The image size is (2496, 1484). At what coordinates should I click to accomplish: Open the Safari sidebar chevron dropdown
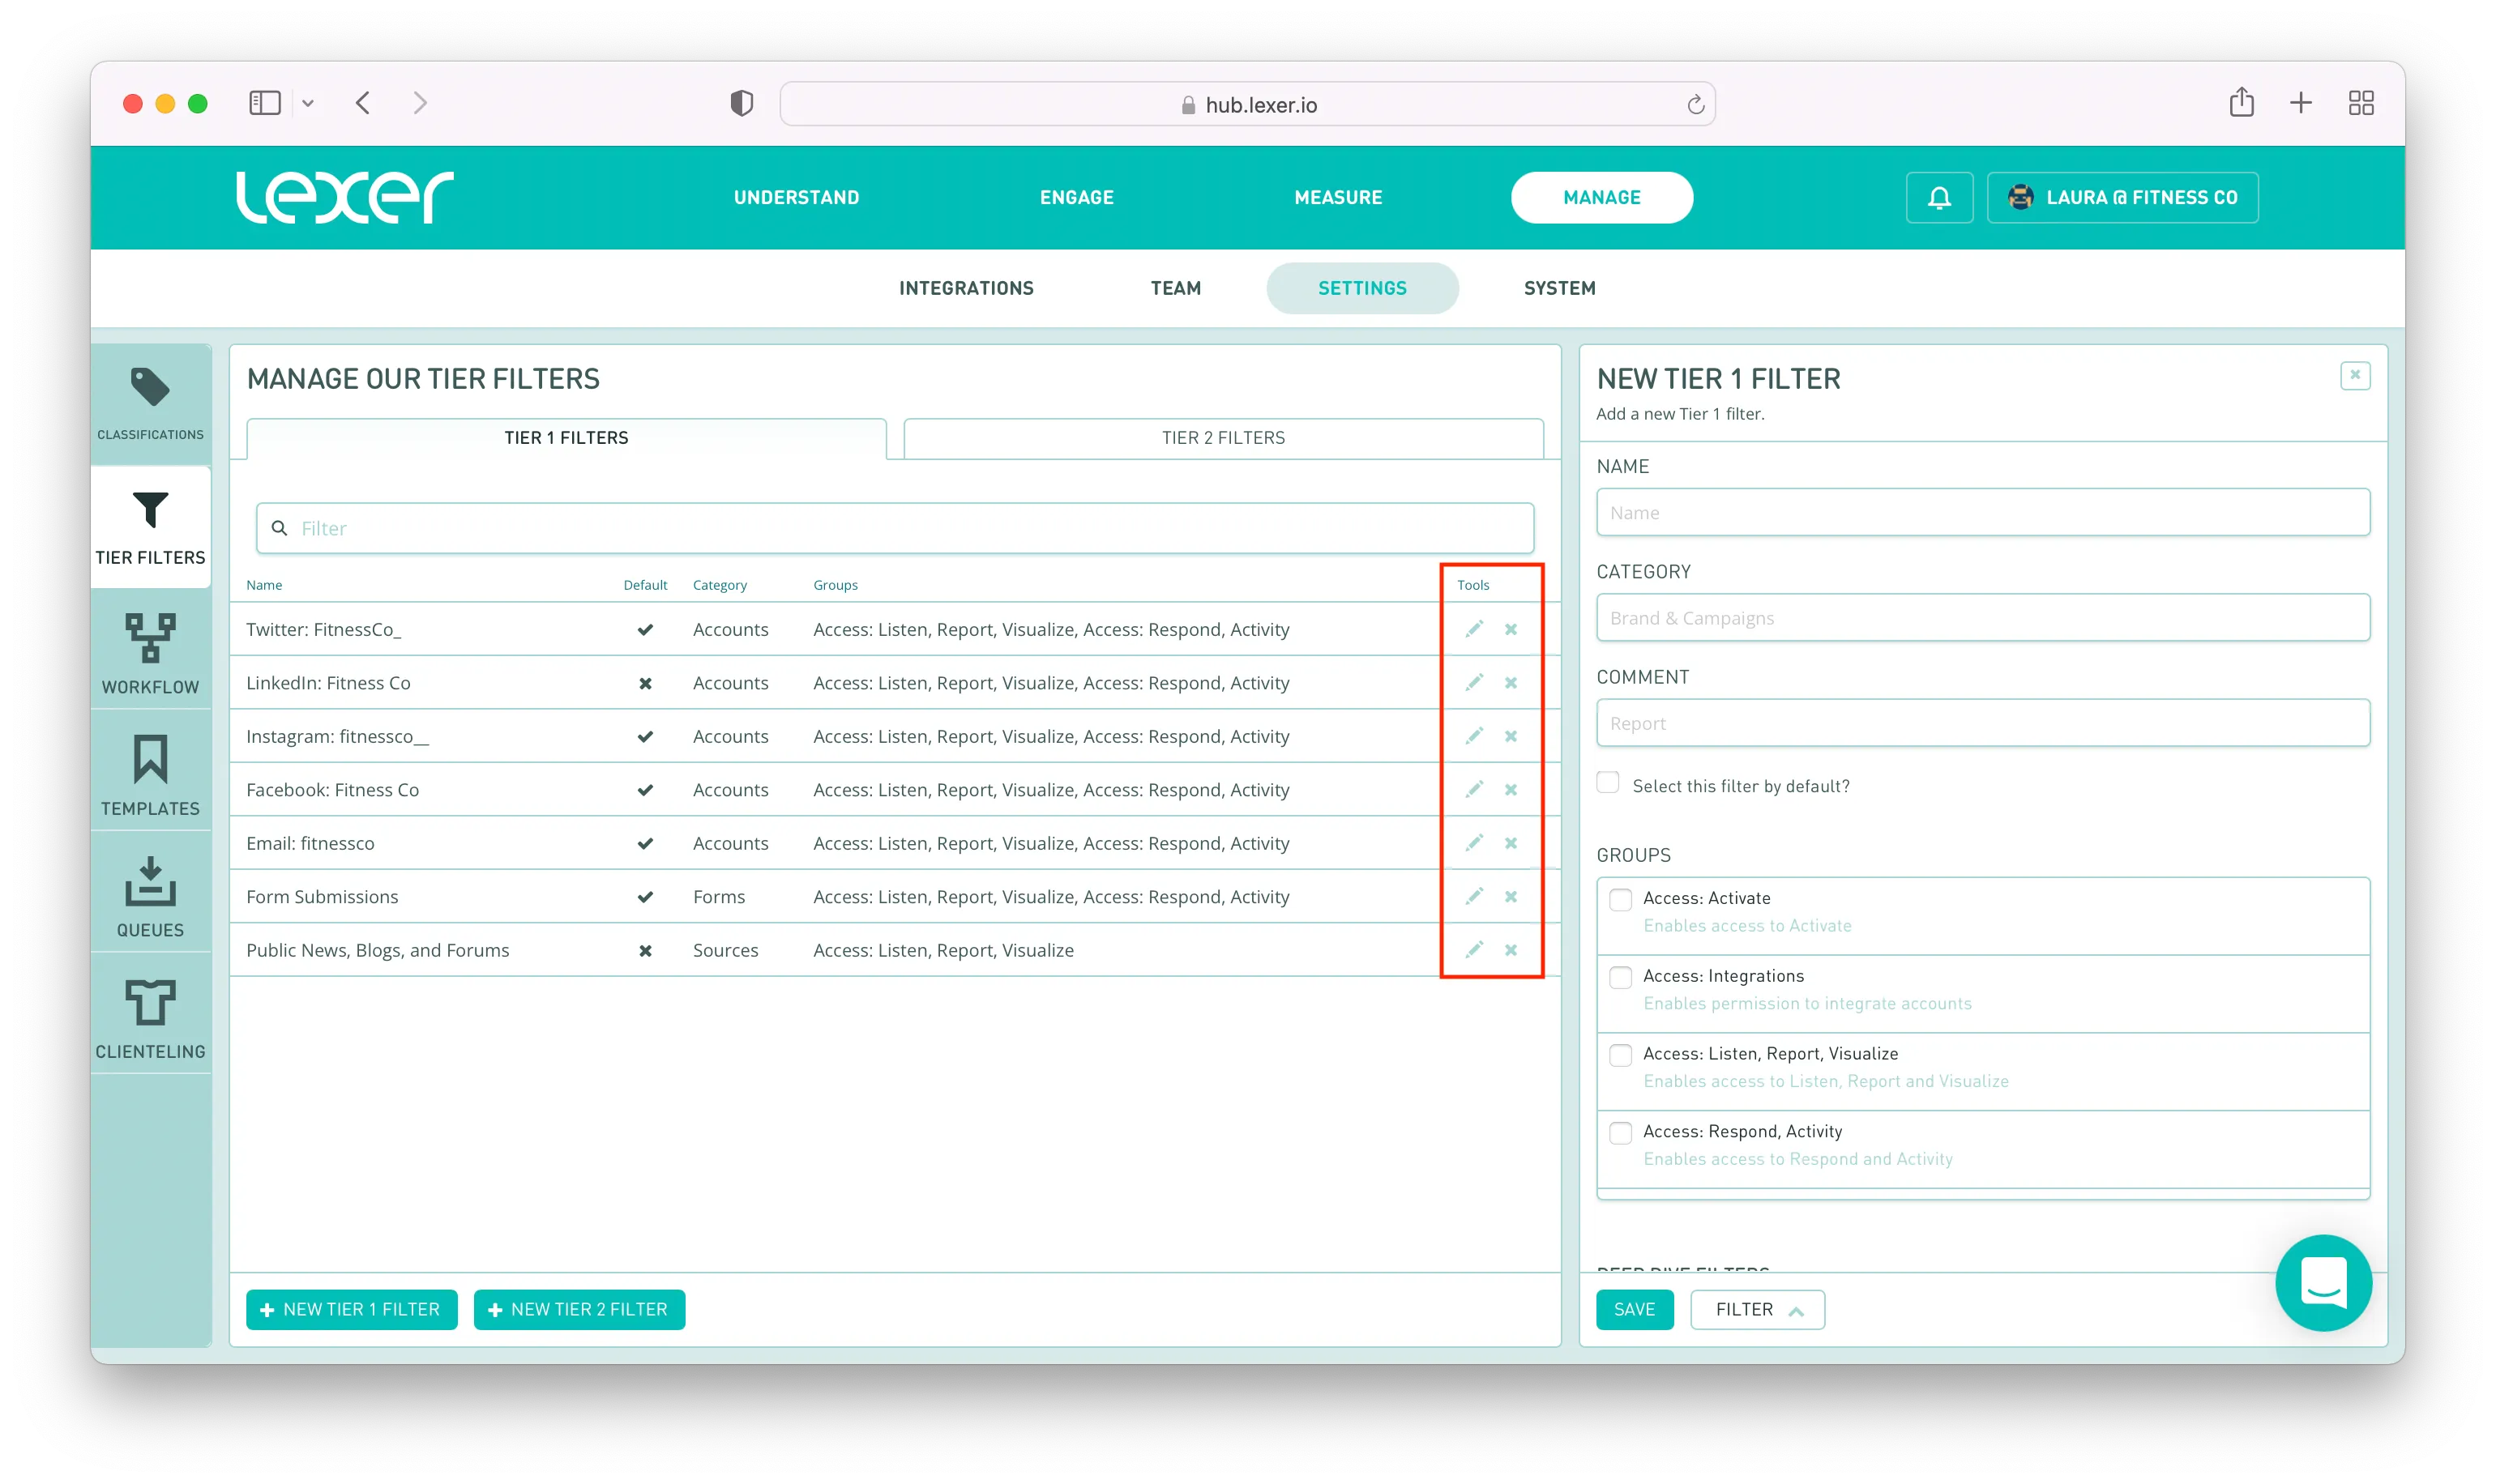(308, 103)
